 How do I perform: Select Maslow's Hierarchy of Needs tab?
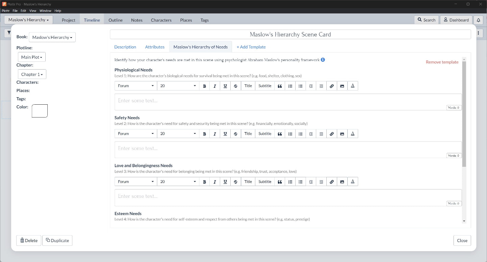[201, 47]
